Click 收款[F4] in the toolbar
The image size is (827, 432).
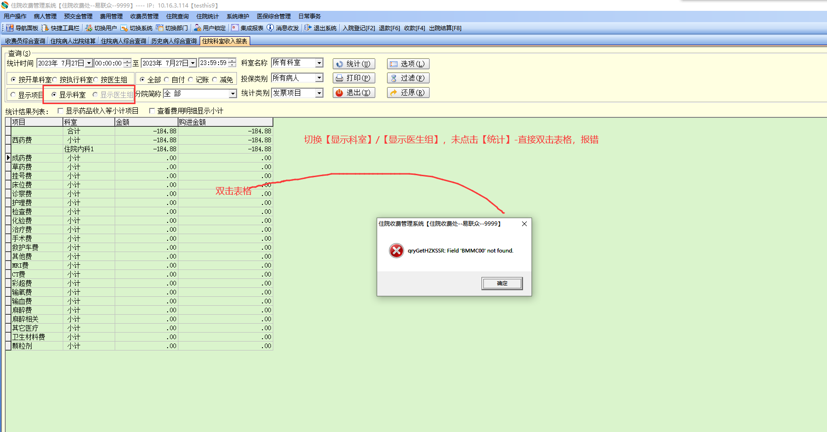(414, 28)
